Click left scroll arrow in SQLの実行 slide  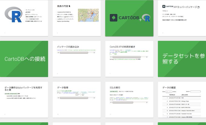(111, 102)
